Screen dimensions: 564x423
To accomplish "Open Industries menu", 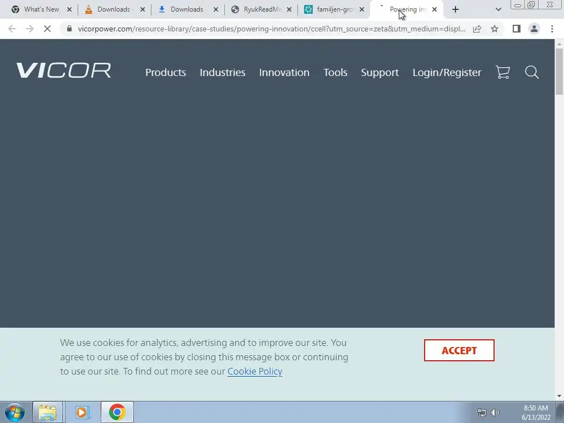I will 223,72.
